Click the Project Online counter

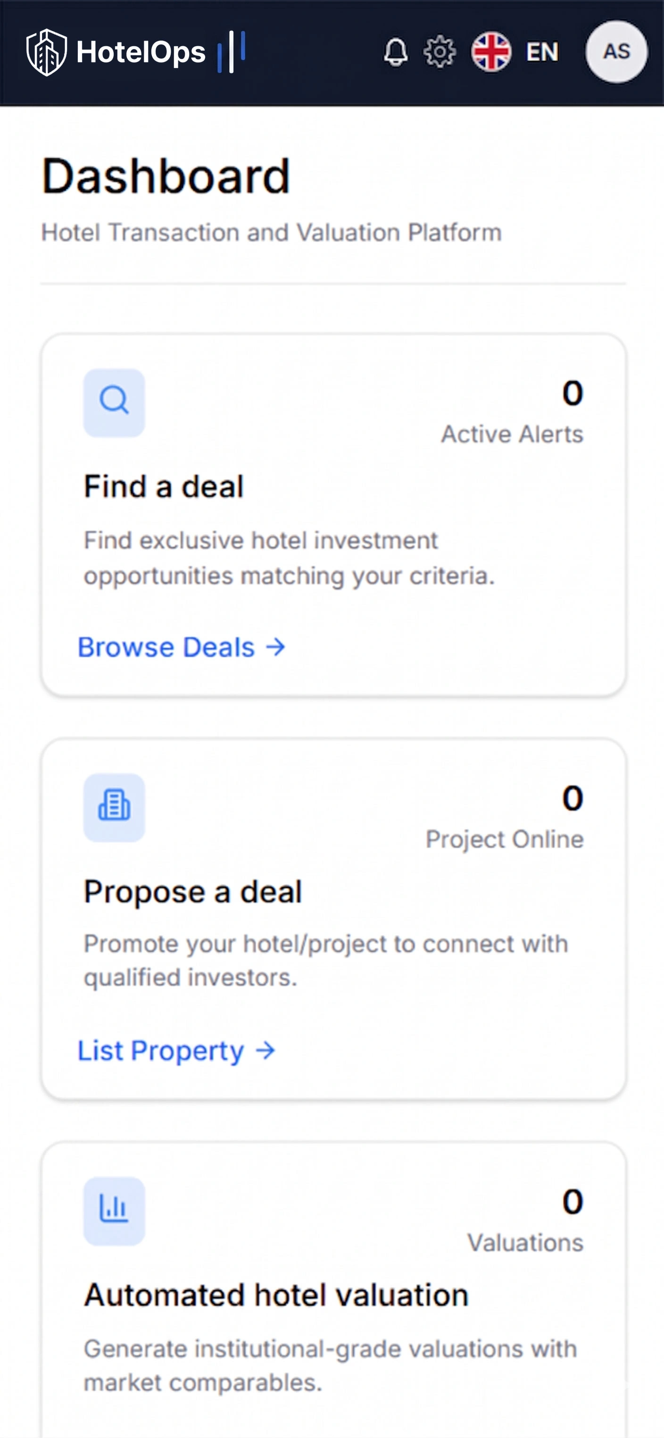[x=573, y=798]
